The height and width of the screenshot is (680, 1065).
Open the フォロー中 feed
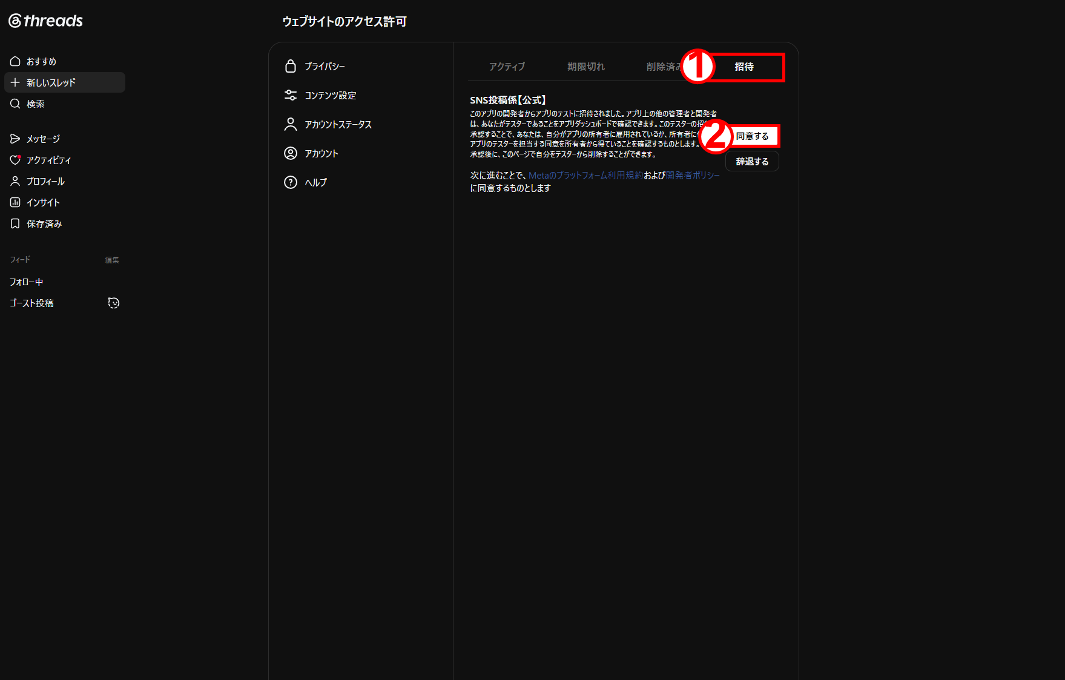[27, 282]
